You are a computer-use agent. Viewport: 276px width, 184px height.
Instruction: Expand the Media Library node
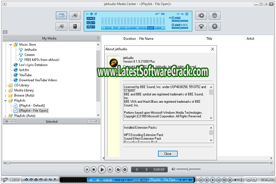tap(5, 90)
